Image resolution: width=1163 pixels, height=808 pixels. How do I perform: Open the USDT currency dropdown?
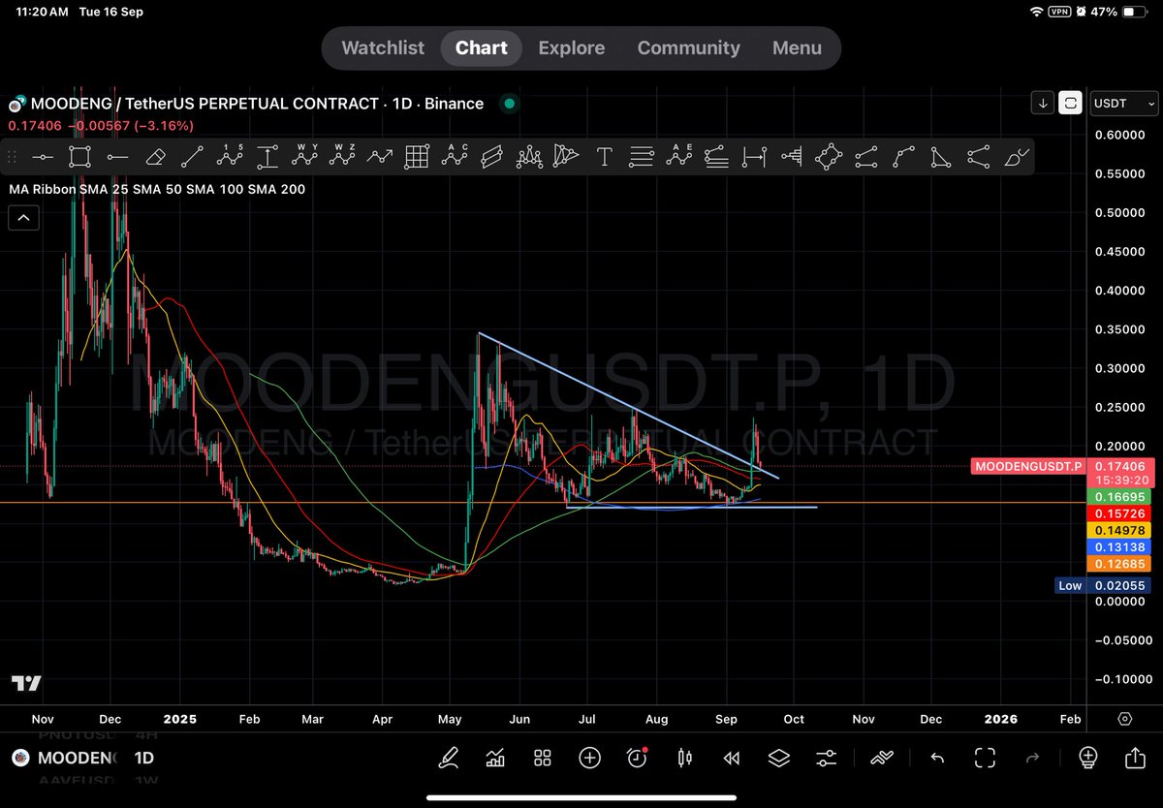(1123, 103)
